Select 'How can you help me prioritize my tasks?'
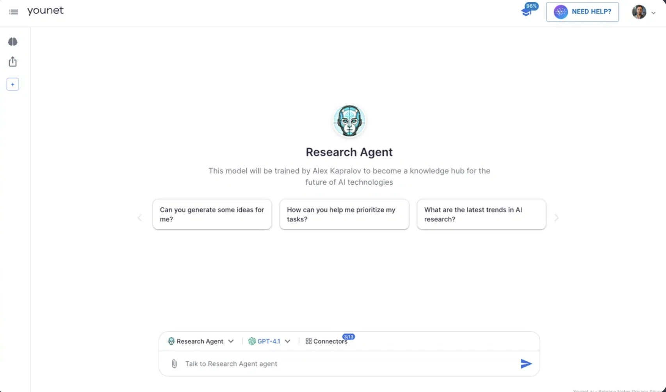 click(x=344, y=214)
